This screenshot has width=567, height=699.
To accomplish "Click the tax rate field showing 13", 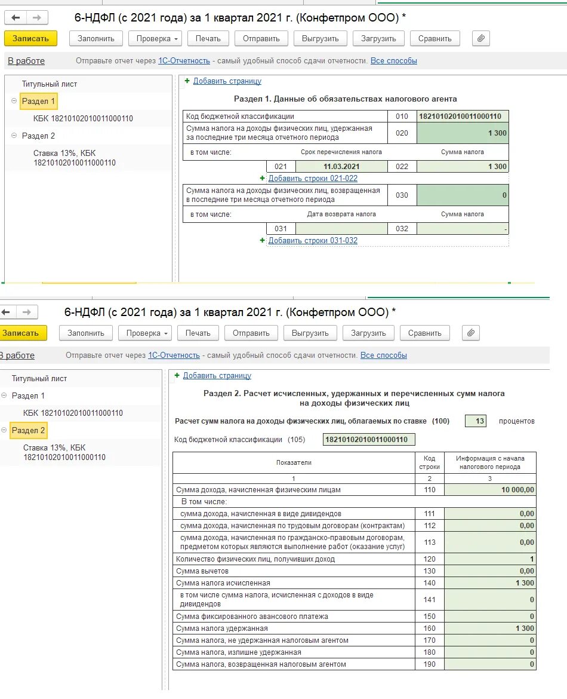I will [x=476, y=421].
